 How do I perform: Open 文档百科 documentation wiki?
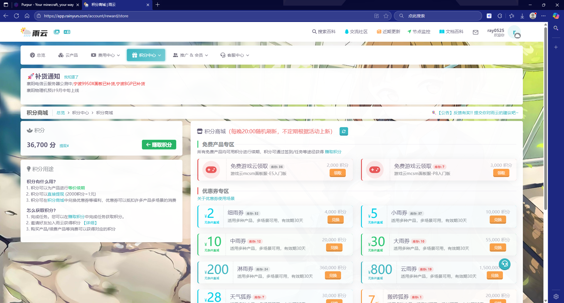click(451, 32)
